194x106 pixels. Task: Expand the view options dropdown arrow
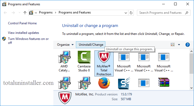(x=179, y=45)
